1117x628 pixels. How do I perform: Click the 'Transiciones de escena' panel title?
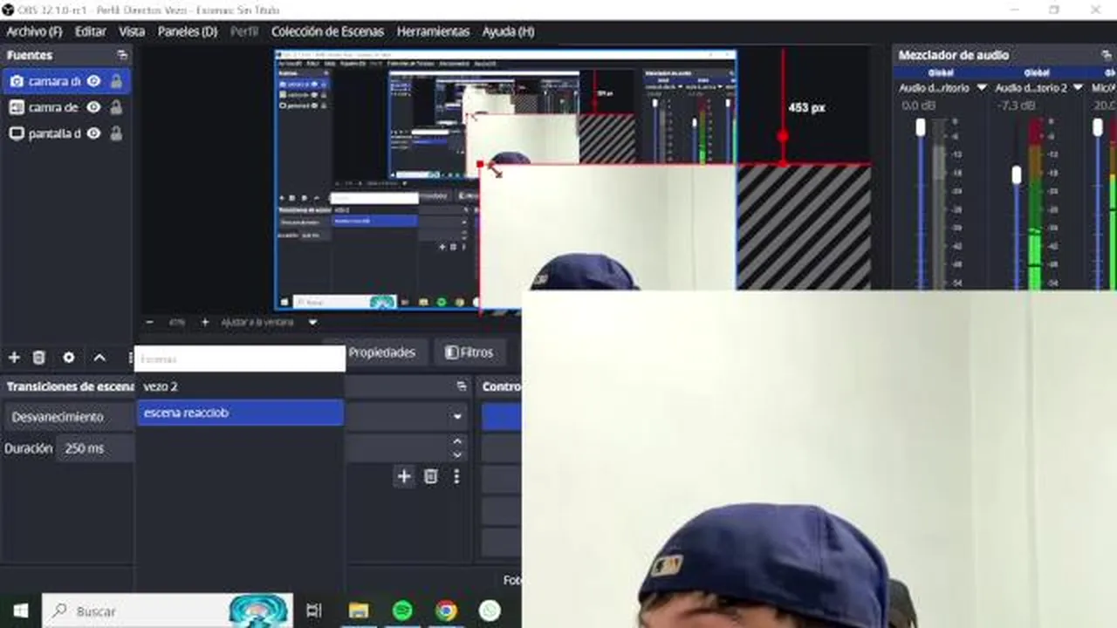[70, 386]
